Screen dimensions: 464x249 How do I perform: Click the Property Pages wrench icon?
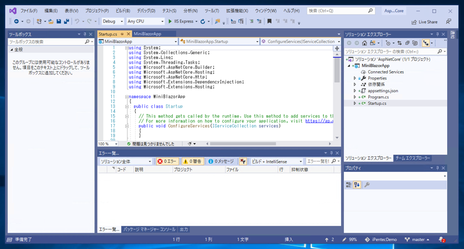[367, 185]
